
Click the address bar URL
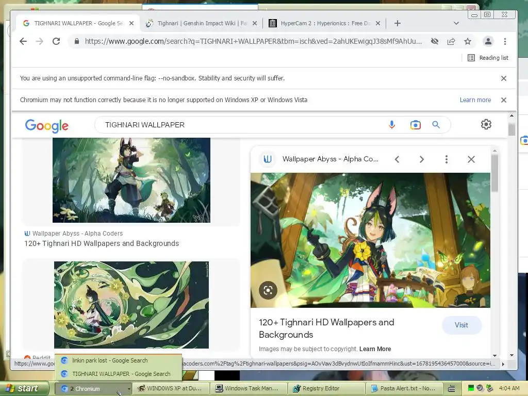click(x=253, y=41)
